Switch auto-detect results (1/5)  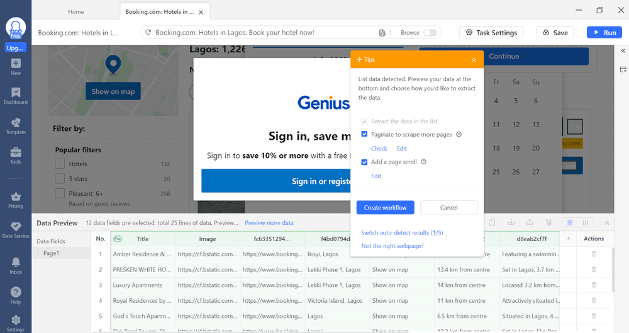pos(402,232)
